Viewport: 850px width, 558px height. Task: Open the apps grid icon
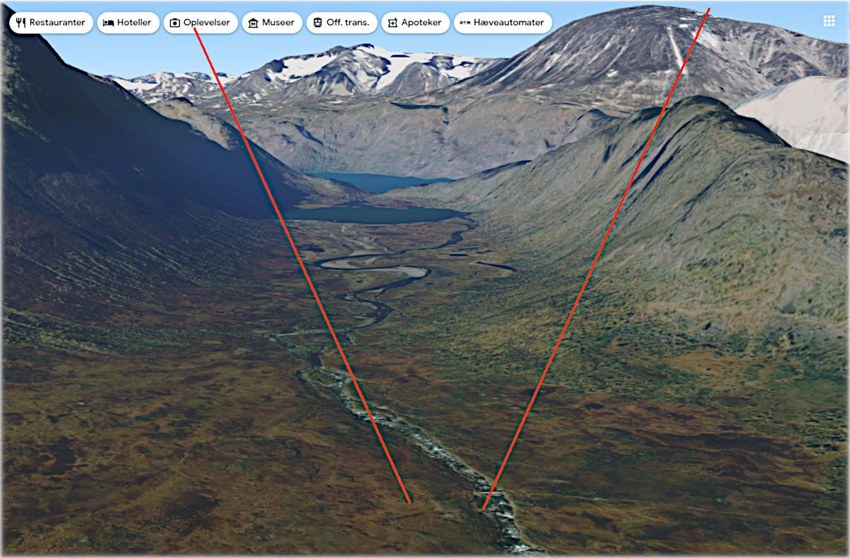(829, 21)
